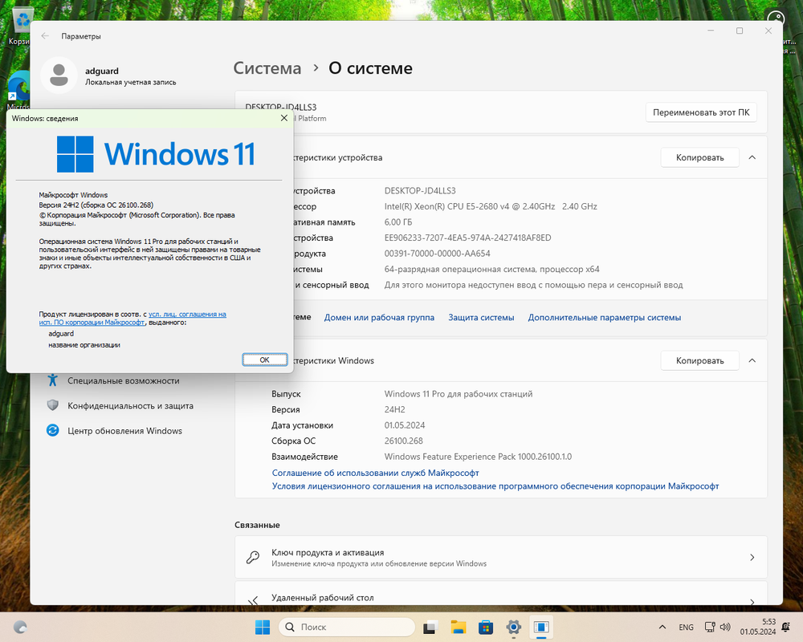Image resolution: width=803 pixels, height=642 pixels.
Task: Click the volume speaker icon in tray
Action: (724, 627)
